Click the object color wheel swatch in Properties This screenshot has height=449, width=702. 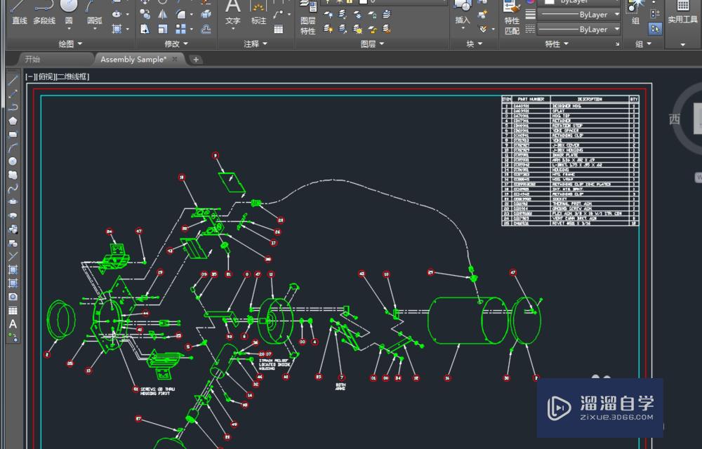click(x=530, y=2)
